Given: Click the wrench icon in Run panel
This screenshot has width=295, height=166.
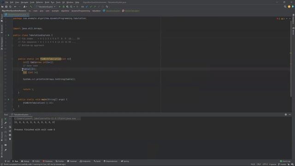Looking at the screenshot, I should [6, 123].
